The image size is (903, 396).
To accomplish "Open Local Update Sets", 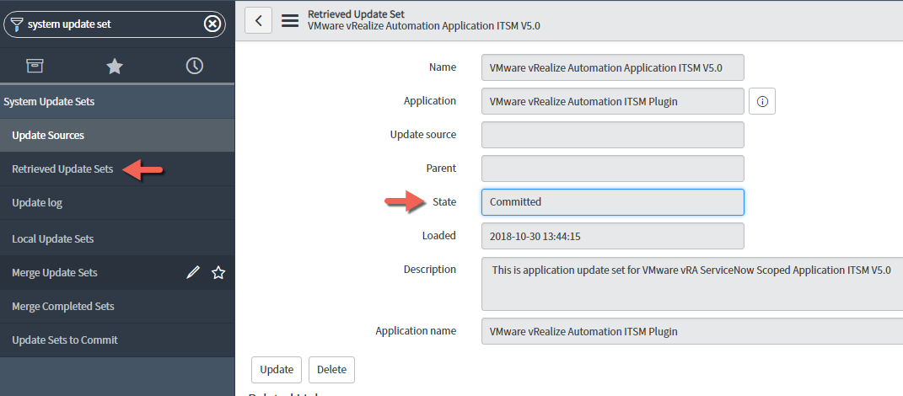I will click(52, 239).
